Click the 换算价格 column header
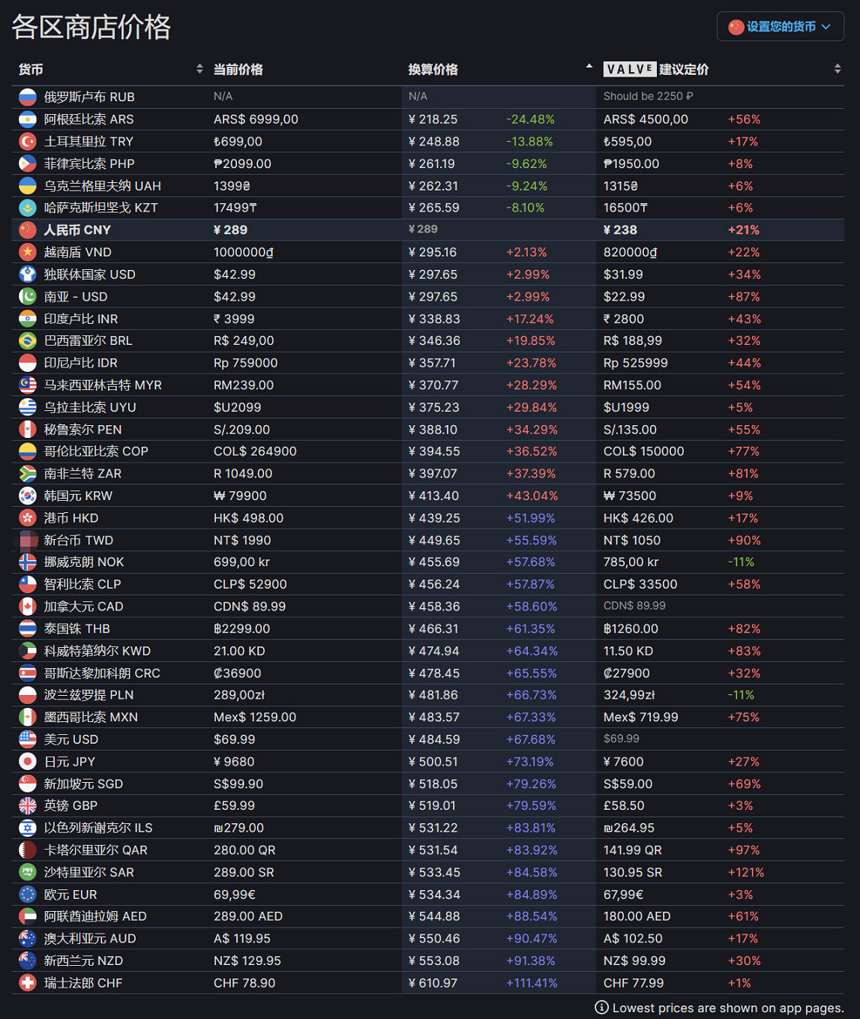The image size is (860, 1019). [x=433, y=70]
